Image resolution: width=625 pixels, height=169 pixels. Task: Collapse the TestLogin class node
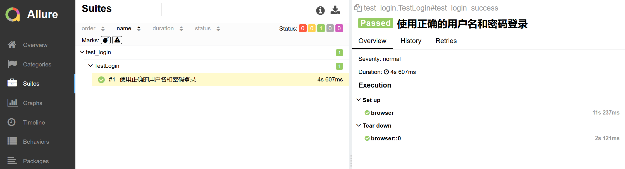(90, 66)
